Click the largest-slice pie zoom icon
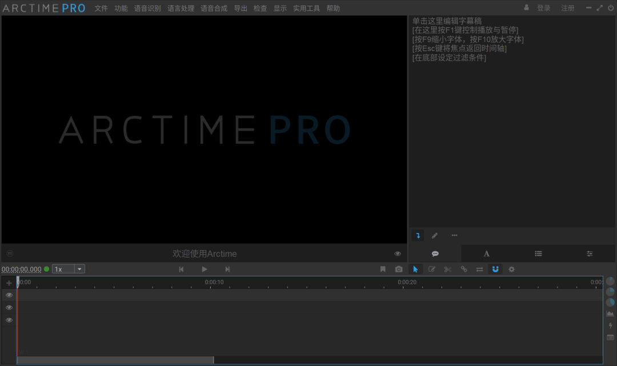This screenshot has width=617, height=366. pos(610,302)
